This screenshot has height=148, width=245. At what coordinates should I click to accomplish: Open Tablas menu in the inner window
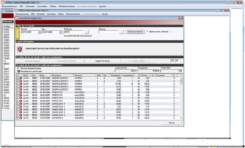61,14
